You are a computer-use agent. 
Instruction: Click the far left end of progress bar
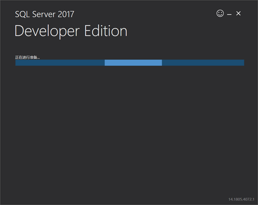point(16,63)
